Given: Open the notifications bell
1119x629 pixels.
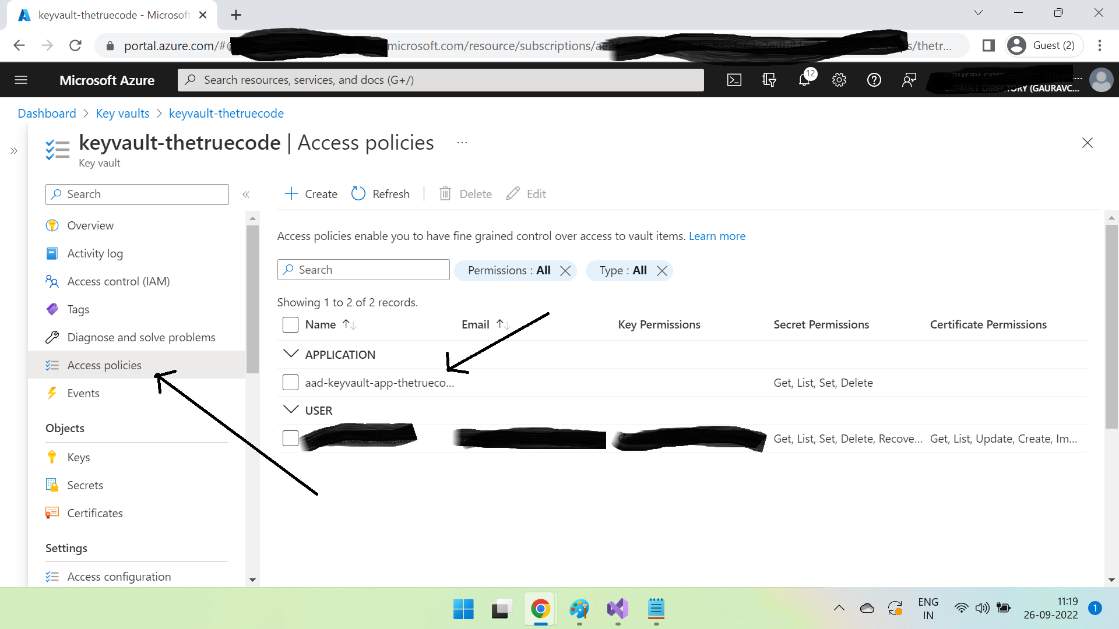Looking at the screenshot, I should coord(804,80).
